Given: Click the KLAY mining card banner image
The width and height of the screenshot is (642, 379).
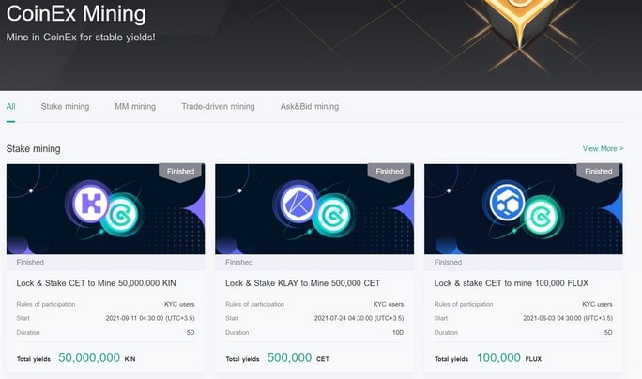Looking at the screenshot, I should pyautogui.click(x=314, y=209).
